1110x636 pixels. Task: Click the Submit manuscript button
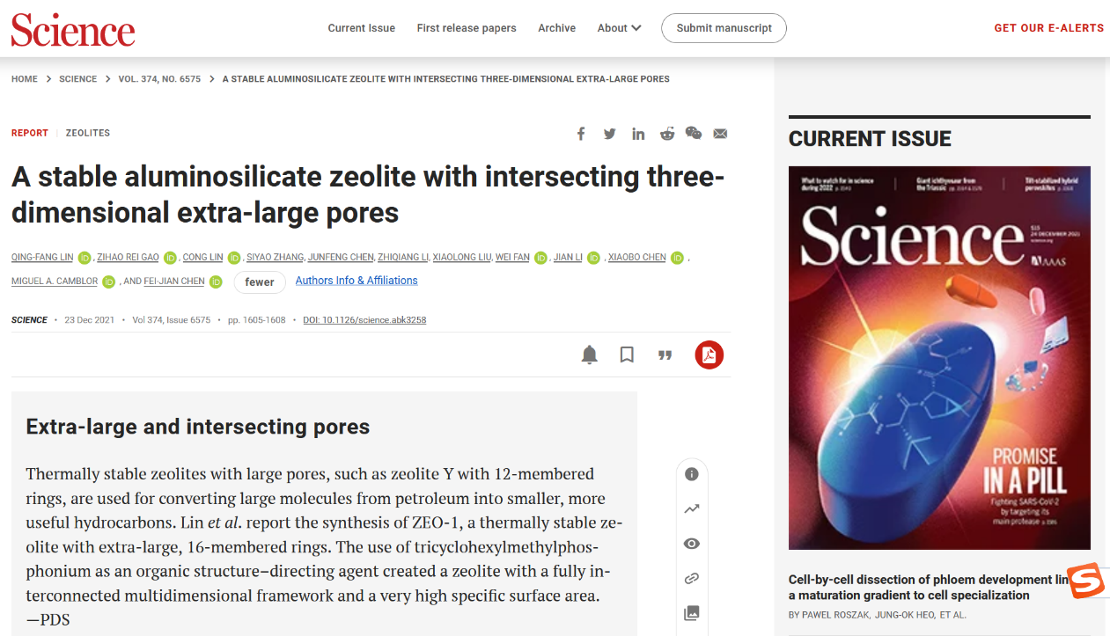[x=724, y=28]
